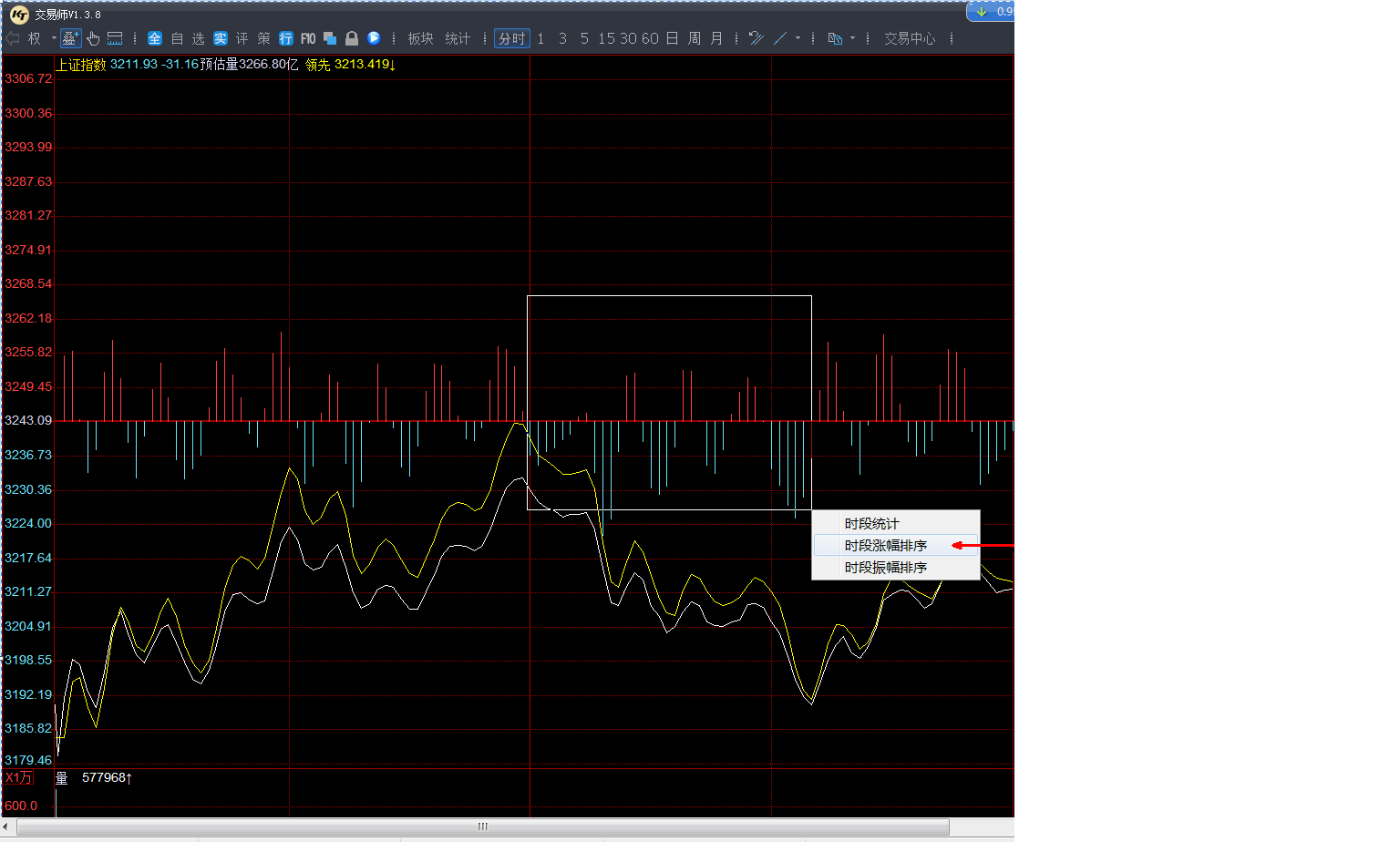The image size is (1400, 842).
Task: Expand the 权 dropdown arrow
Action: click(x=54, y=38)
